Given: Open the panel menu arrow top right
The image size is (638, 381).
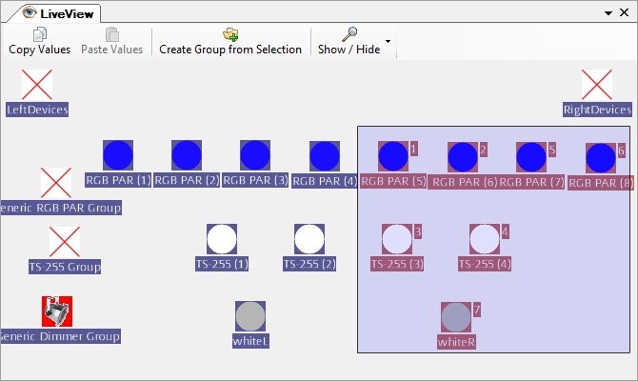Looking at the screenshot, I should pyautogui.click(x=608, y=13).
